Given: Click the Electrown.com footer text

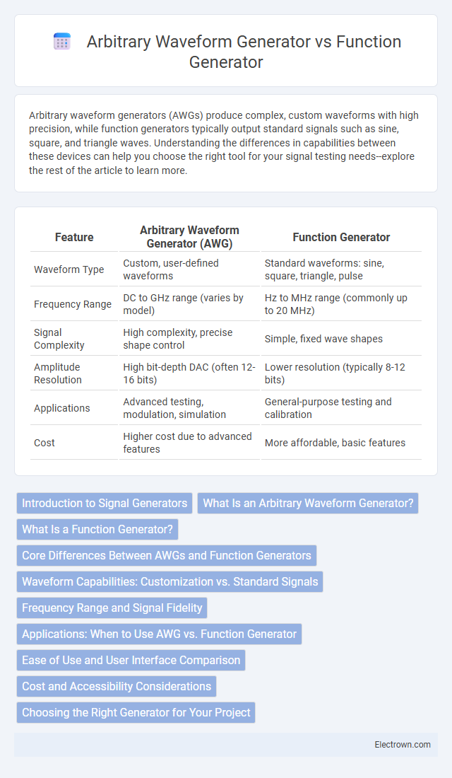Looking at the screenshot, I should click(x=403, y=744).
